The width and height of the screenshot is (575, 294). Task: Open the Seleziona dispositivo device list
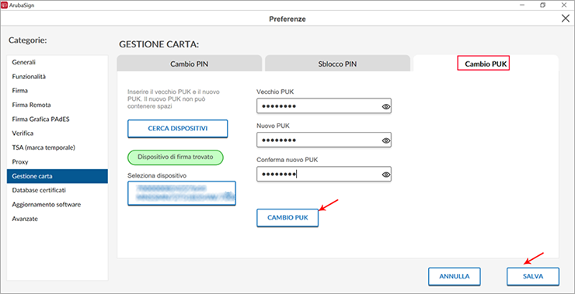click(182, 193)
